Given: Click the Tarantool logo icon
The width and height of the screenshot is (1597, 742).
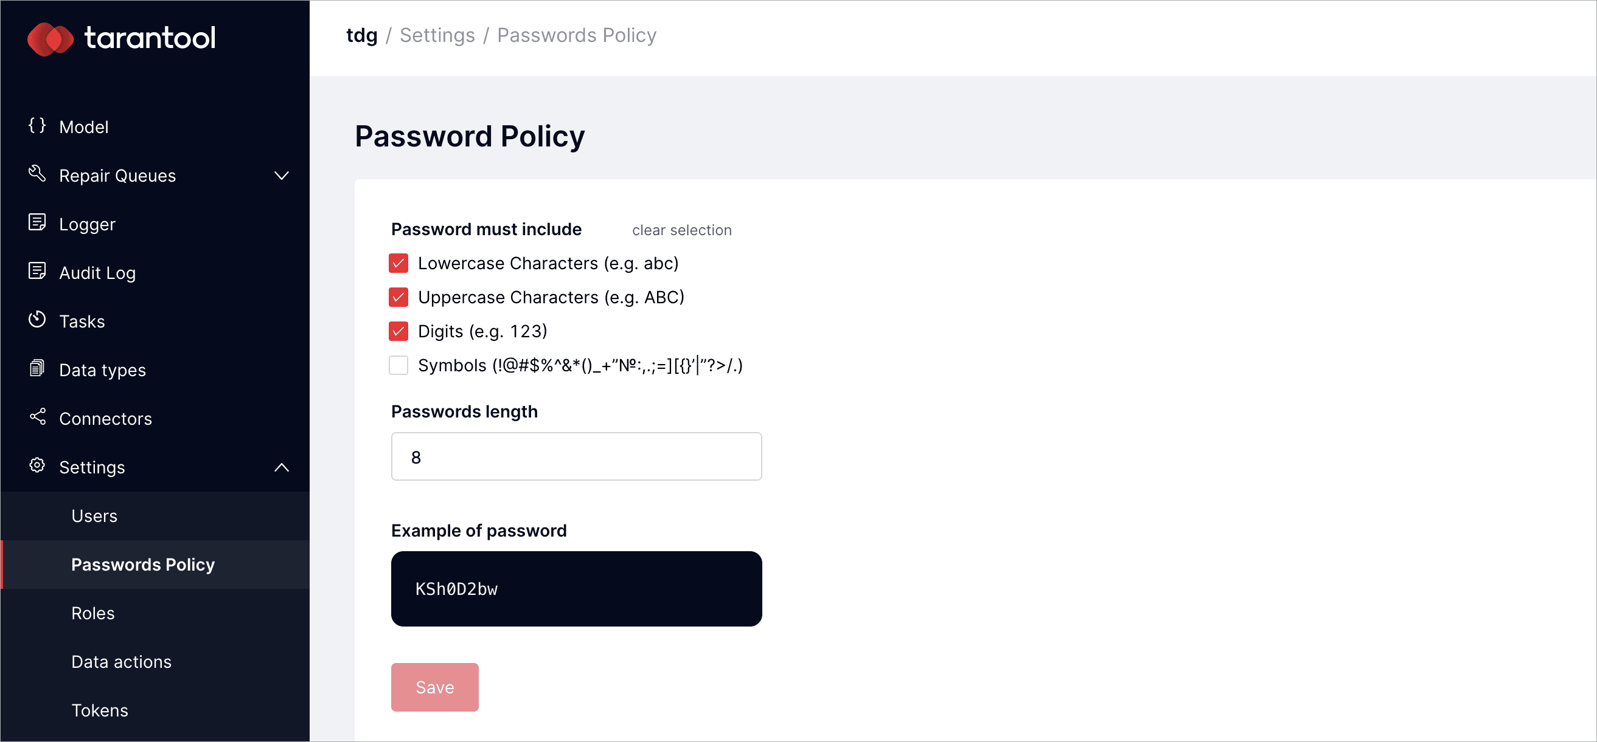Looking at the screenshot, I should point(50,38).
